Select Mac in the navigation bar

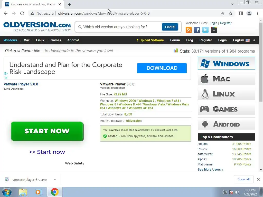pos(26,40)
